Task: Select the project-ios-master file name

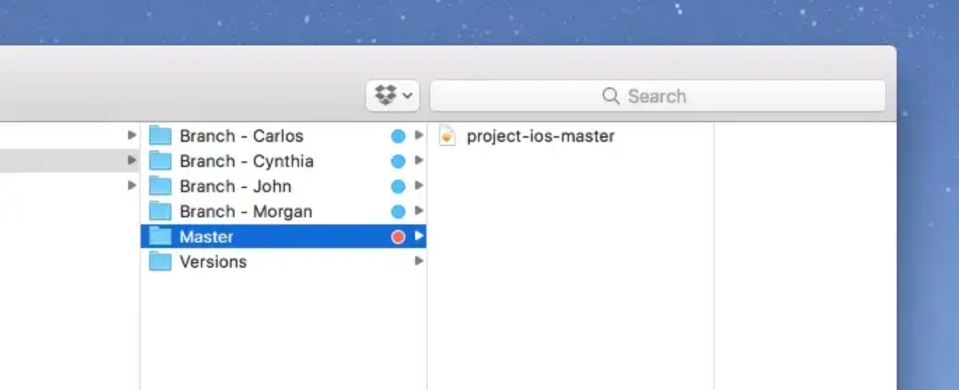Action: click(540, 136)
